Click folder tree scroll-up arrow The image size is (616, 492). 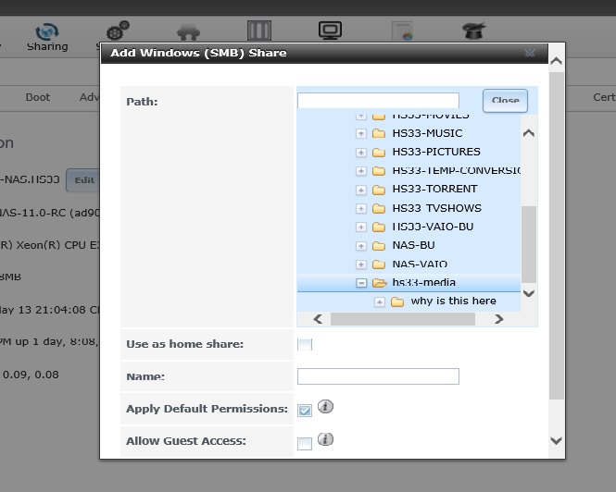[x=529, y=133]
